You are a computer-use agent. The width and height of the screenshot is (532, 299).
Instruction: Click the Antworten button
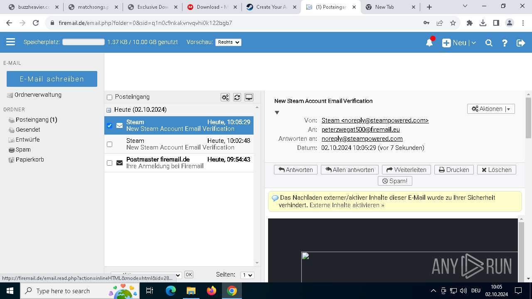coord(296,170)
